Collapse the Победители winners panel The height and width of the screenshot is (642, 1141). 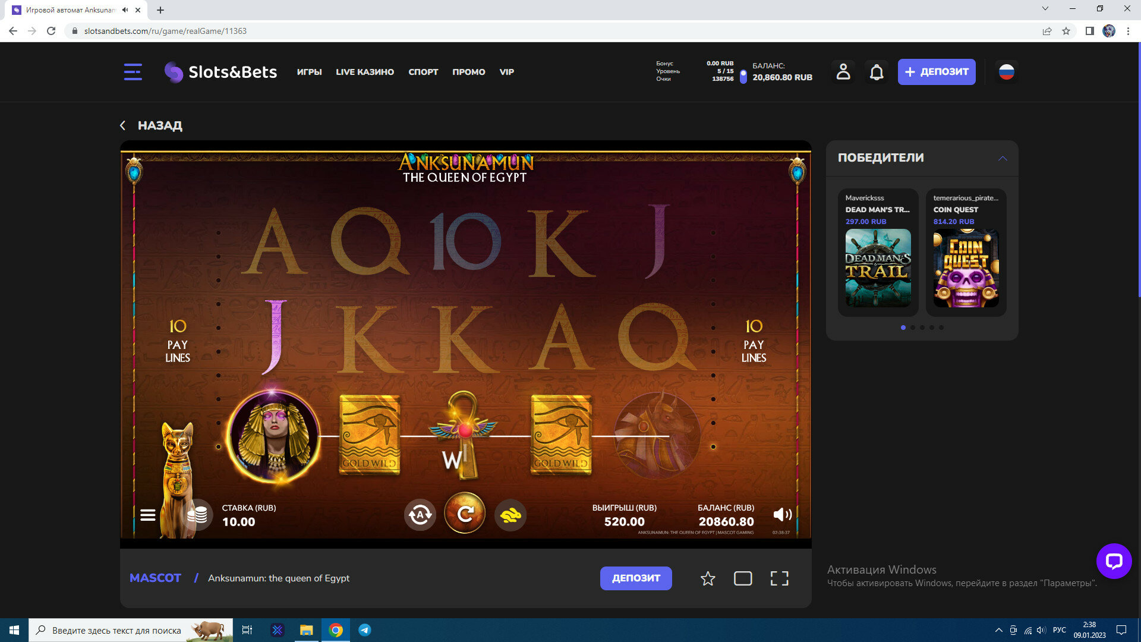click(1003, 158)
